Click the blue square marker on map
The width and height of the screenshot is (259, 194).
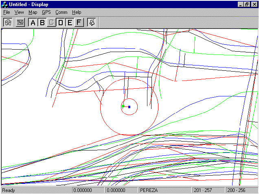[129, 107]
